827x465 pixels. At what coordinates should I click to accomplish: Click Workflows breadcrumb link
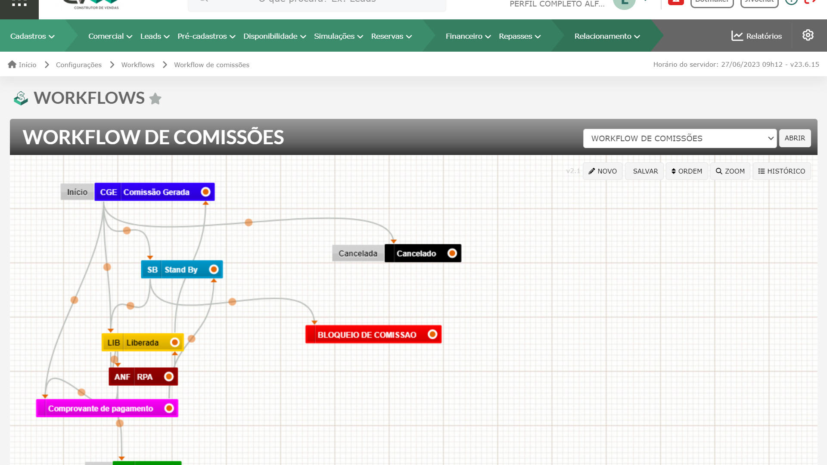(138, 65)
